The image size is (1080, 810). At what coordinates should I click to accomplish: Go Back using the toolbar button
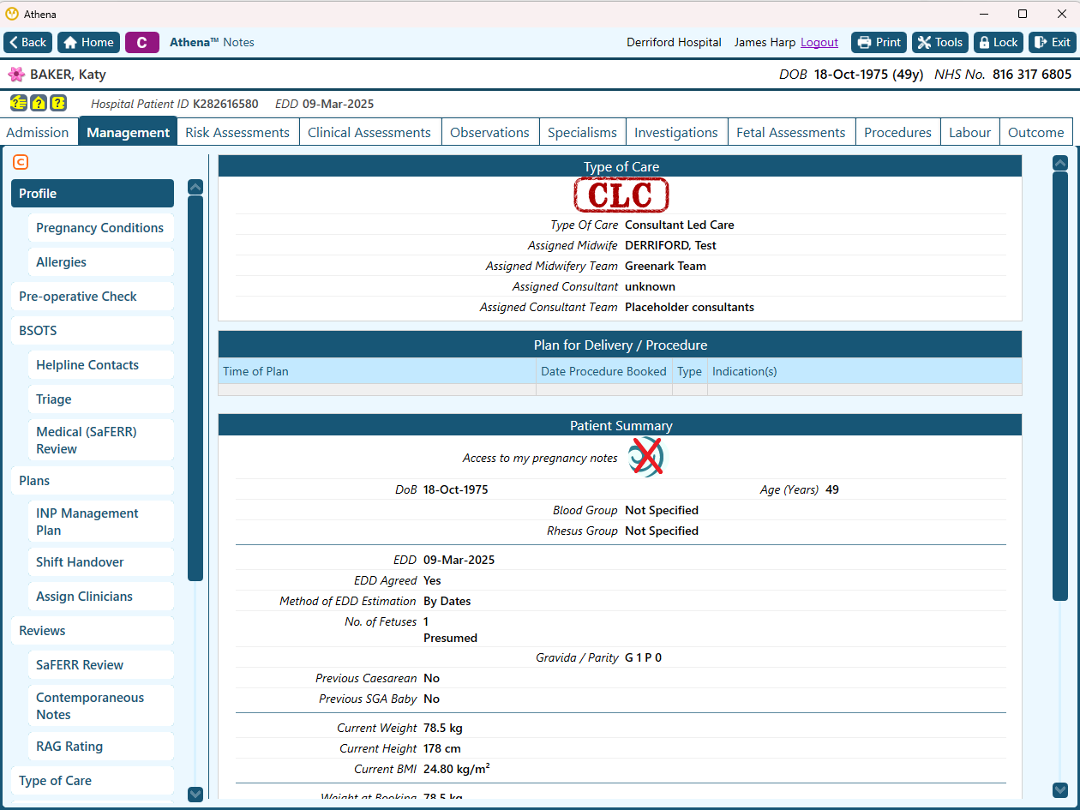pos(28,42)
